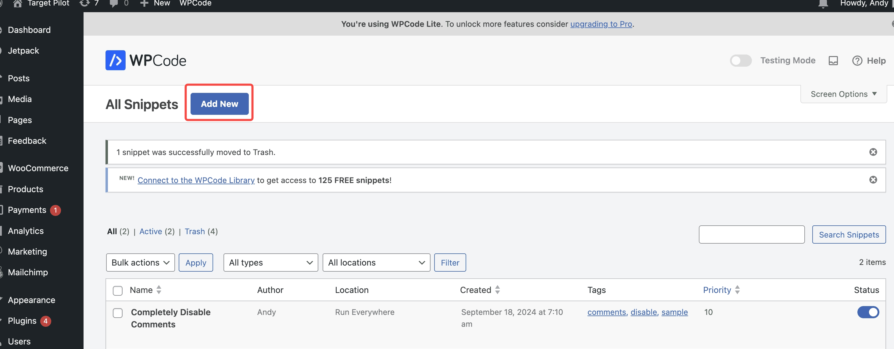This screenshot has height=349, width=894.
Task: Follow the upgrading to Pro link
Action: click(601, 24)
